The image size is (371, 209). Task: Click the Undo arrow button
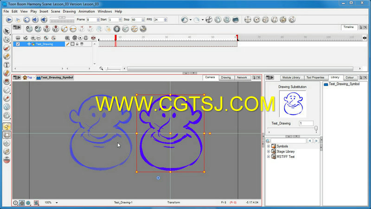click(x=185, y=20)
